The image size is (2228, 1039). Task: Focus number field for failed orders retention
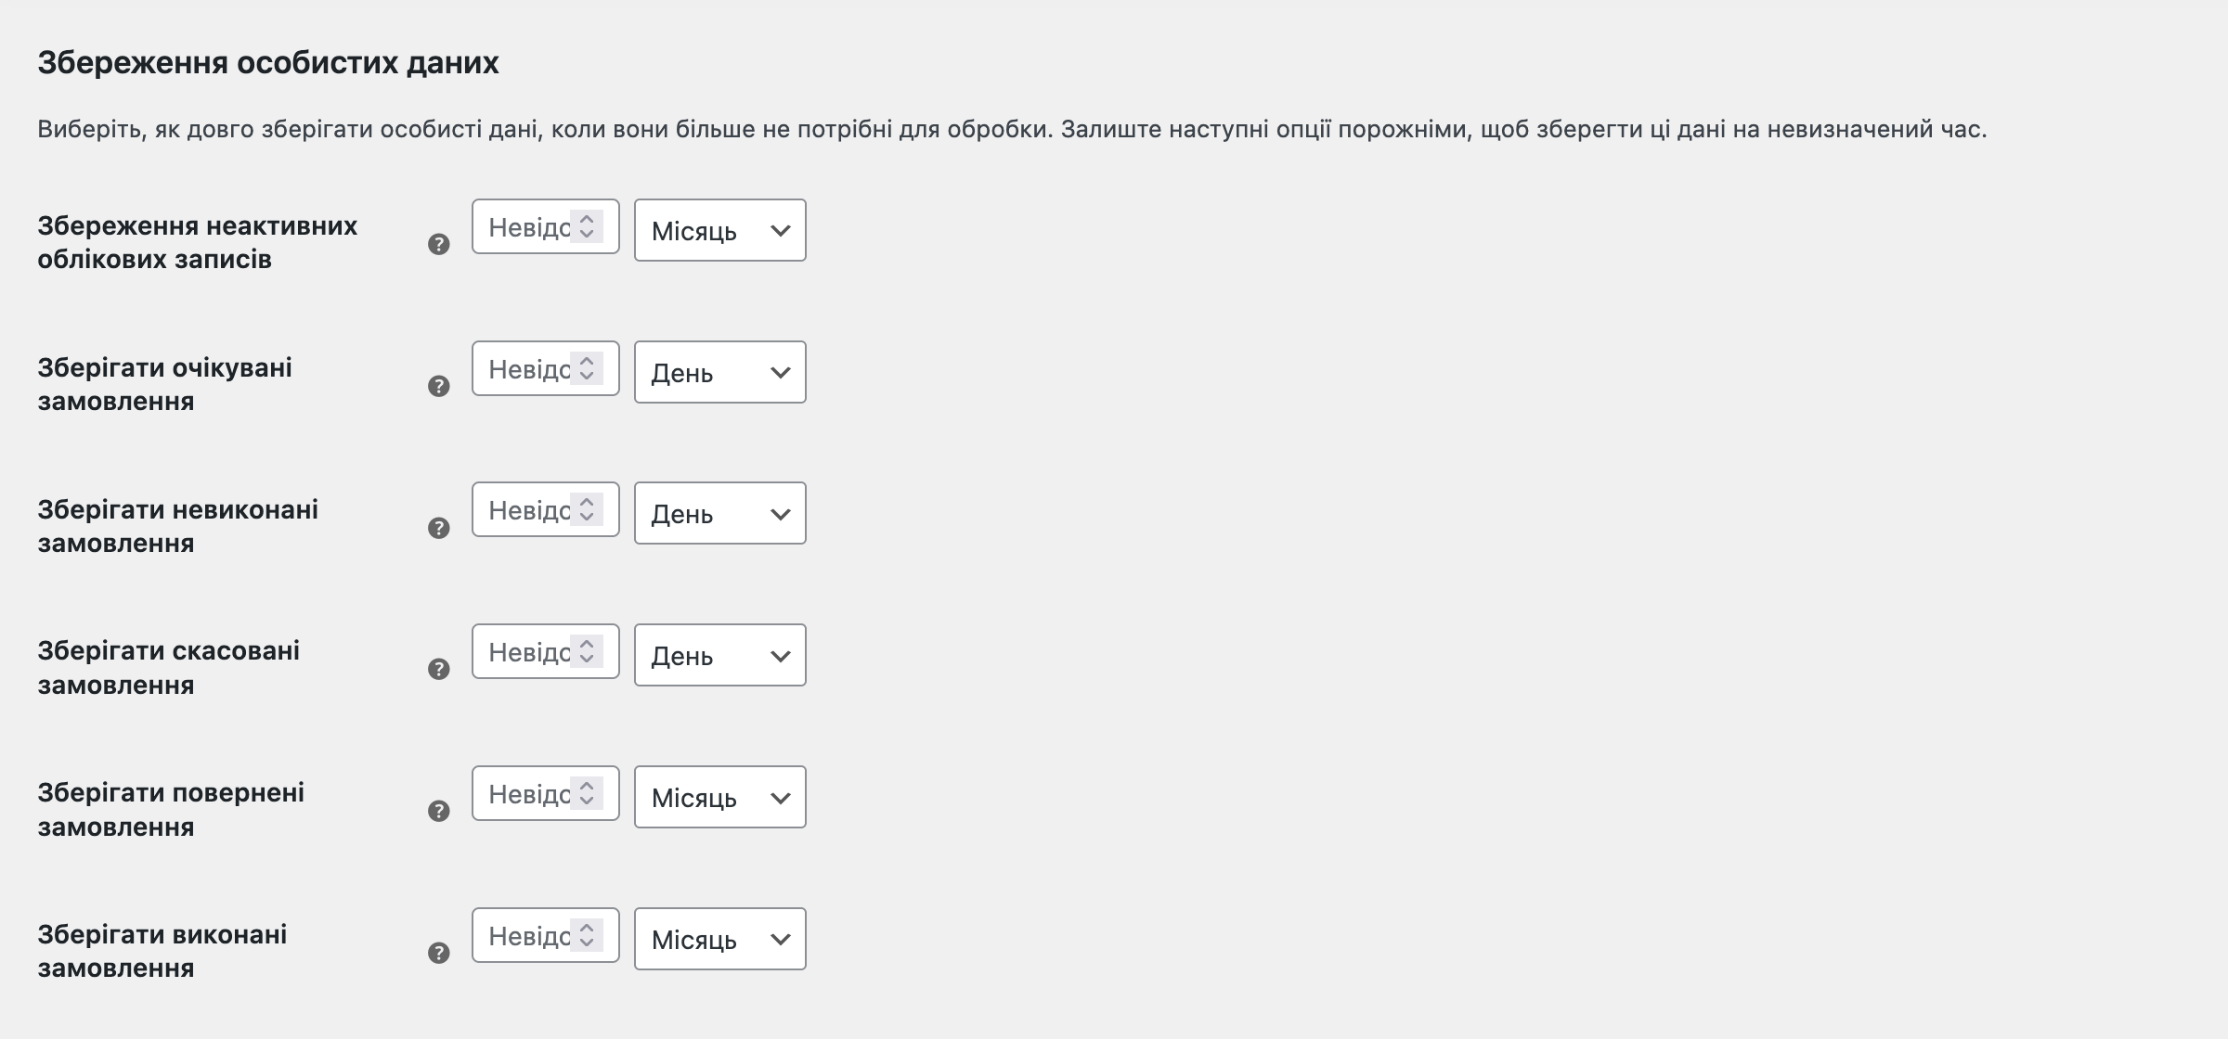click(546, 509)
